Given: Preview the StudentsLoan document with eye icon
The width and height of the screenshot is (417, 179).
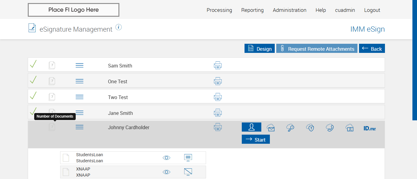Looking at the screenshot, I should pyautogui.click(x=166, y=158).
